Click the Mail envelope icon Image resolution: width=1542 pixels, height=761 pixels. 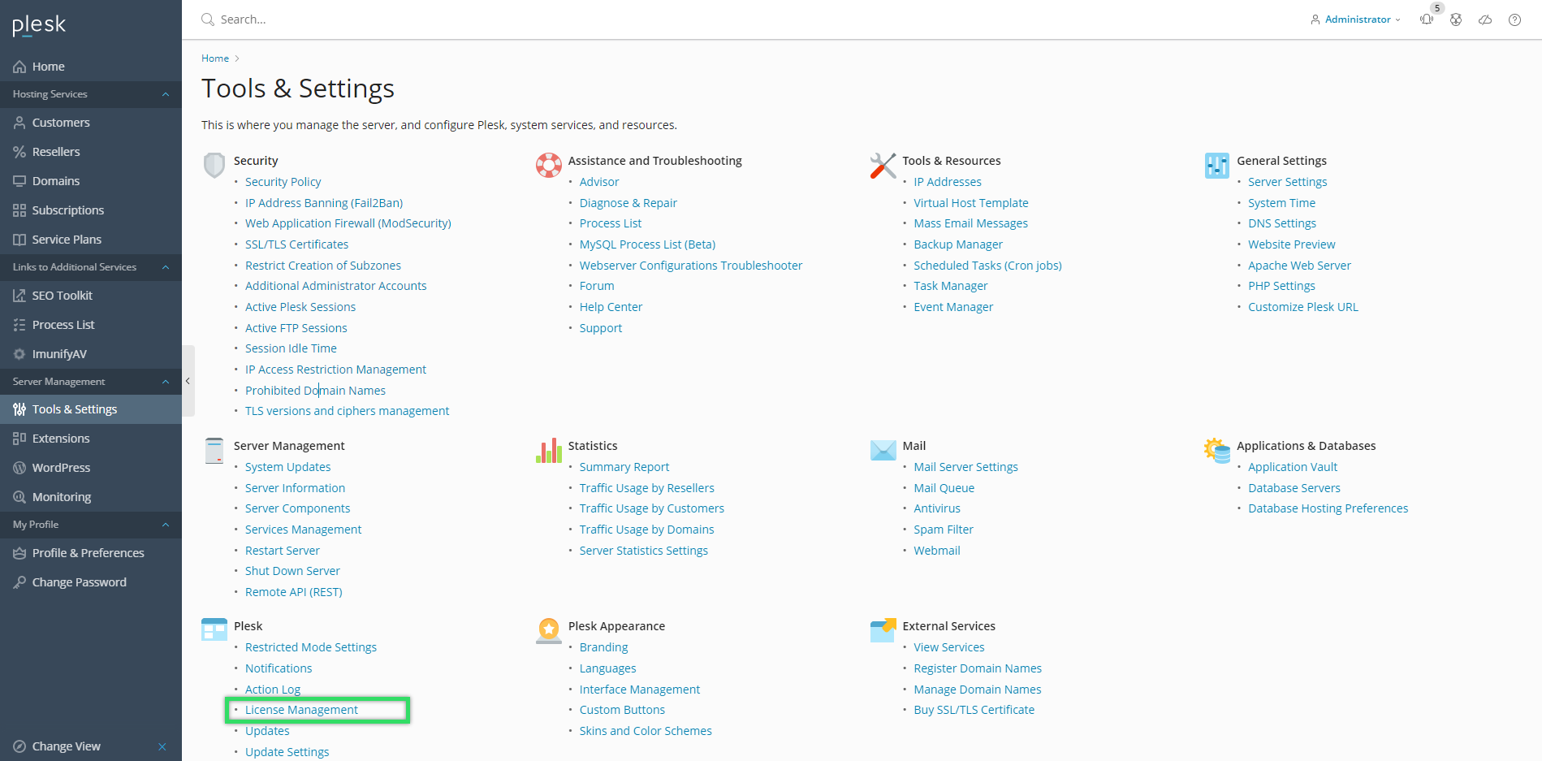[883, 450]
